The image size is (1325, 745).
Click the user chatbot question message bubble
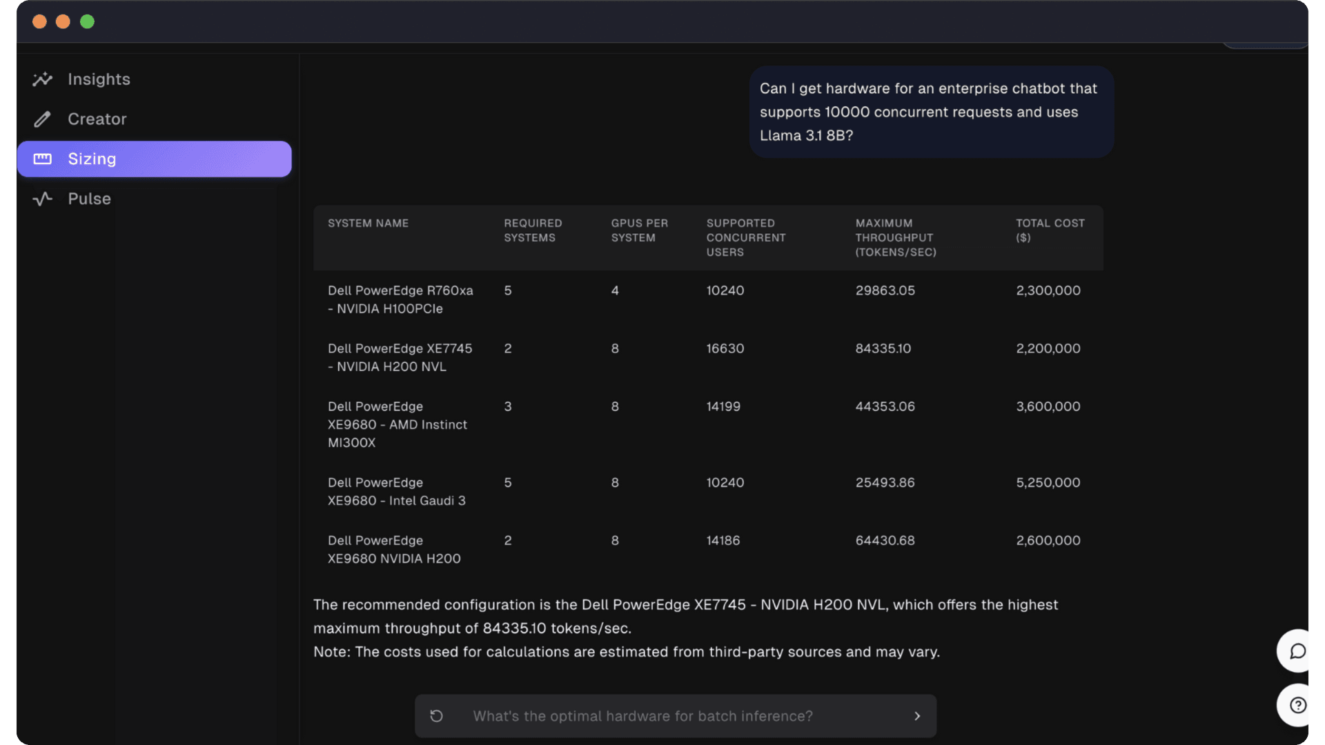[930, 112]
